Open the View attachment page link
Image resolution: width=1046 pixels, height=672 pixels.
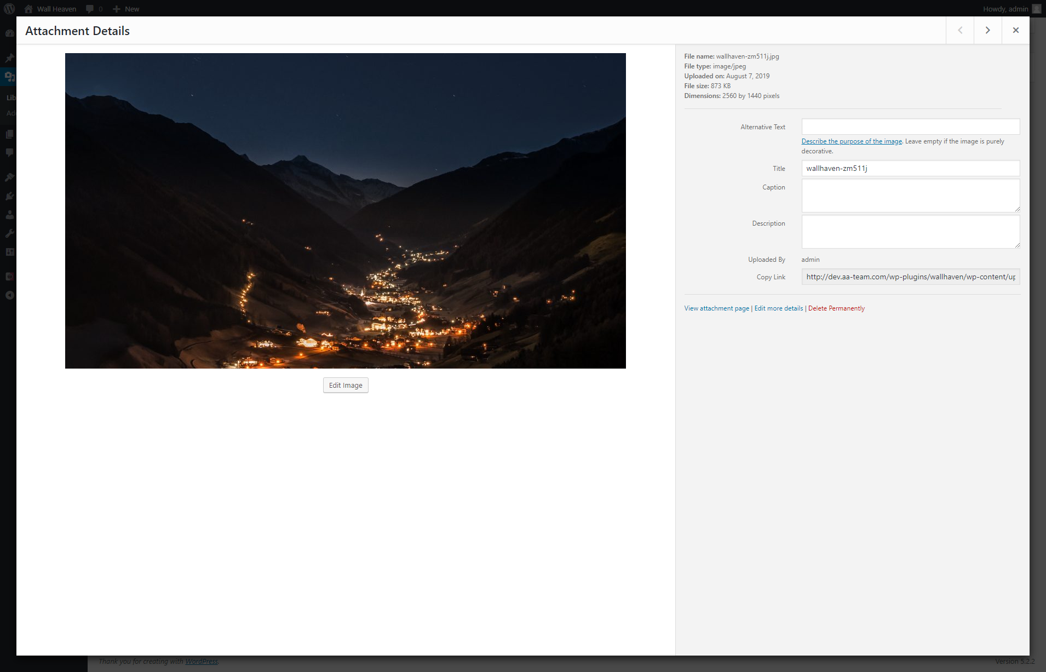[x=716, y=308]
